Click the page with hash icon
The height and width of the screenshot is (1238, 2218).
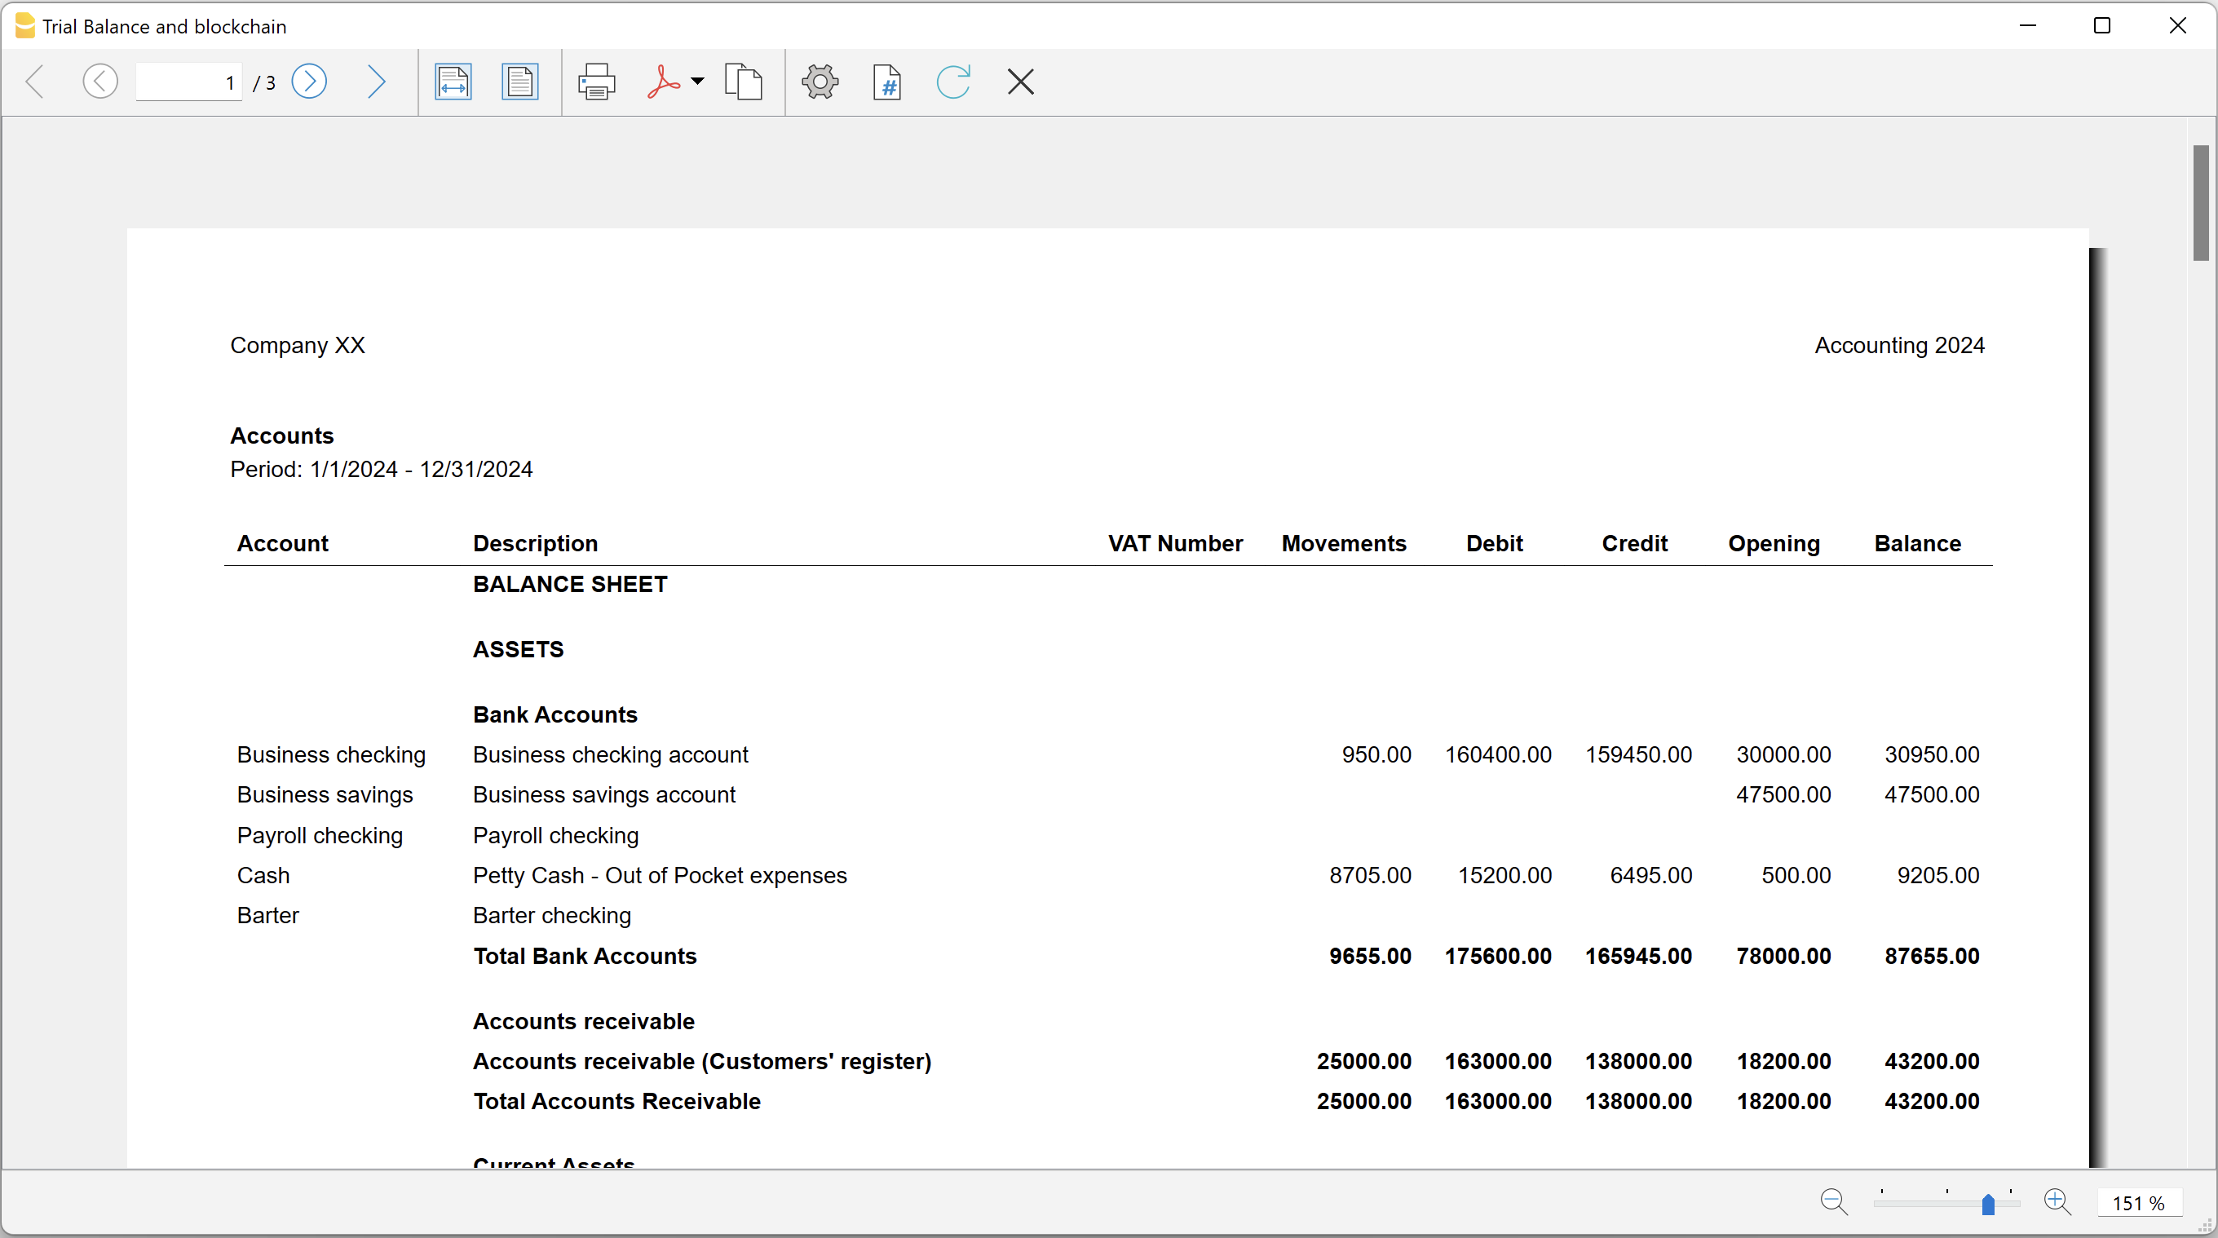click(887, 82)
